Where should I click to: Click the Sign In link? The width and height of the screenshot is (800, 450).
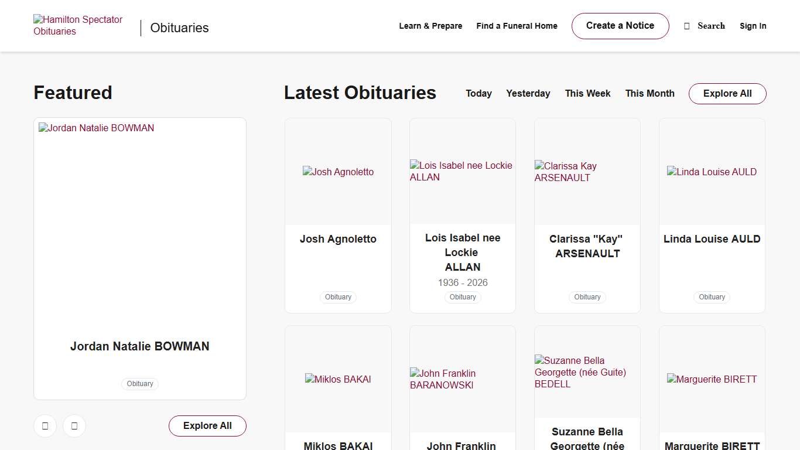[753, 26]
